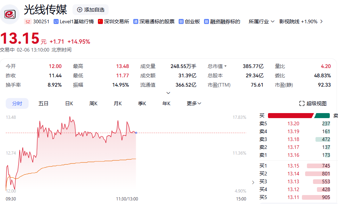
Task: Click the China flag icon beside 深圳交易所
Action: (x=100, y=21)
